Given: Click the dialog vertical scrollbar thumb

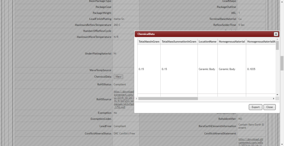Looking at the screenshot, I should [277, 45].
